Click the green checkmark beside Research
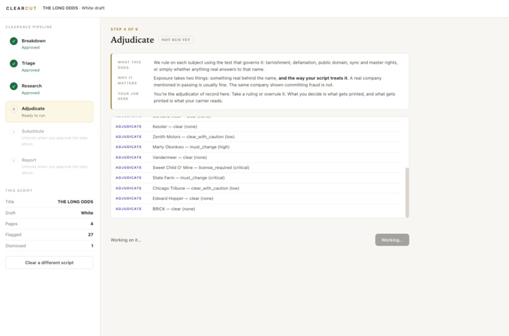 pos(14,86)
